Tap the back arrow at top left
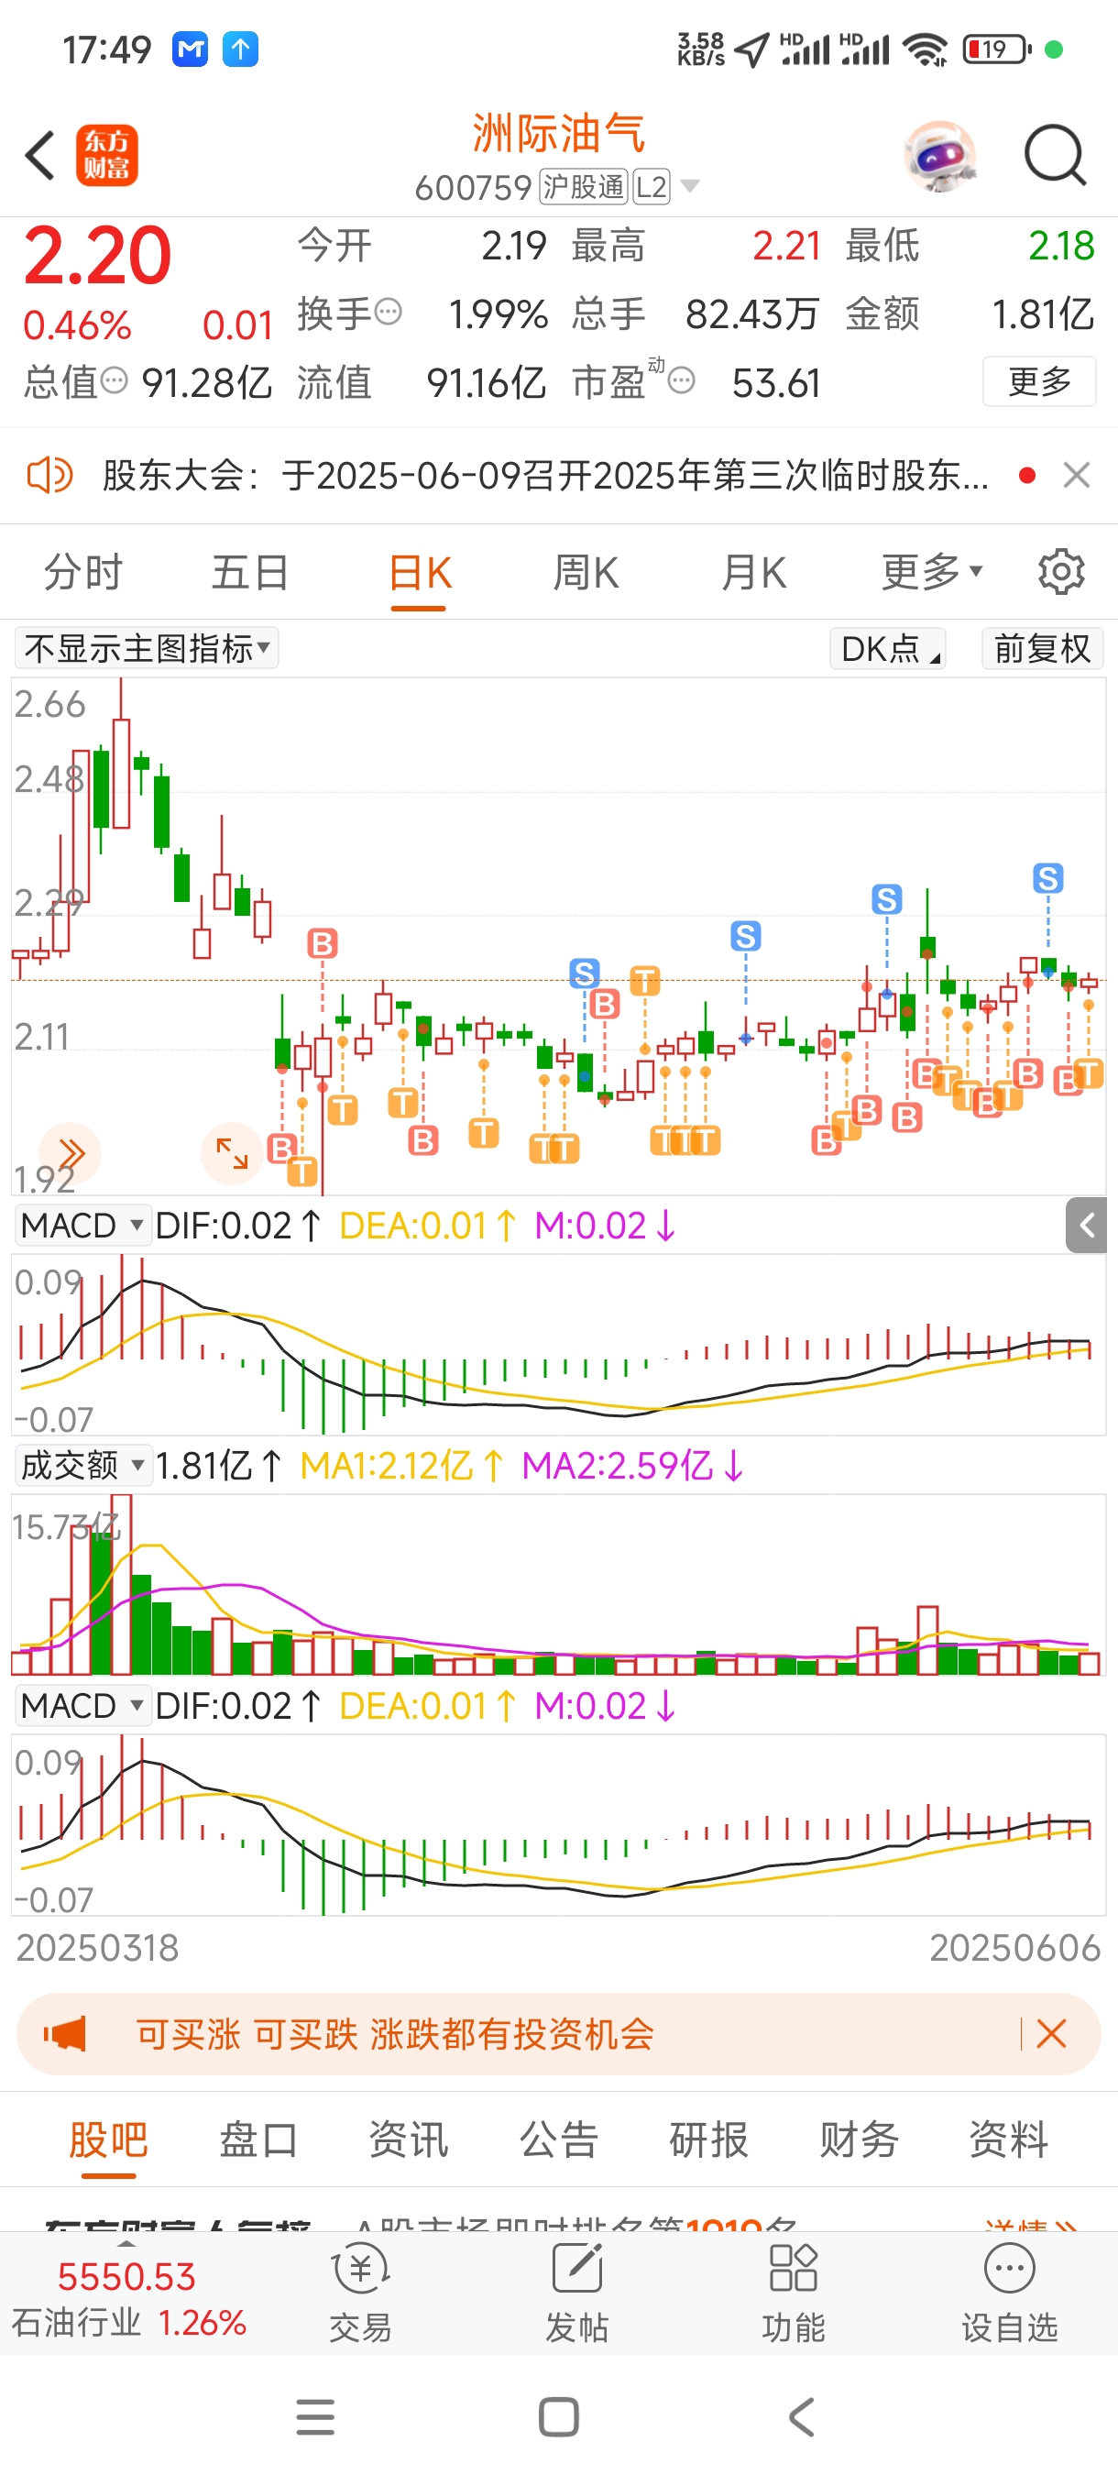This screenshot has width=1118, height=2486. (40, 156)
